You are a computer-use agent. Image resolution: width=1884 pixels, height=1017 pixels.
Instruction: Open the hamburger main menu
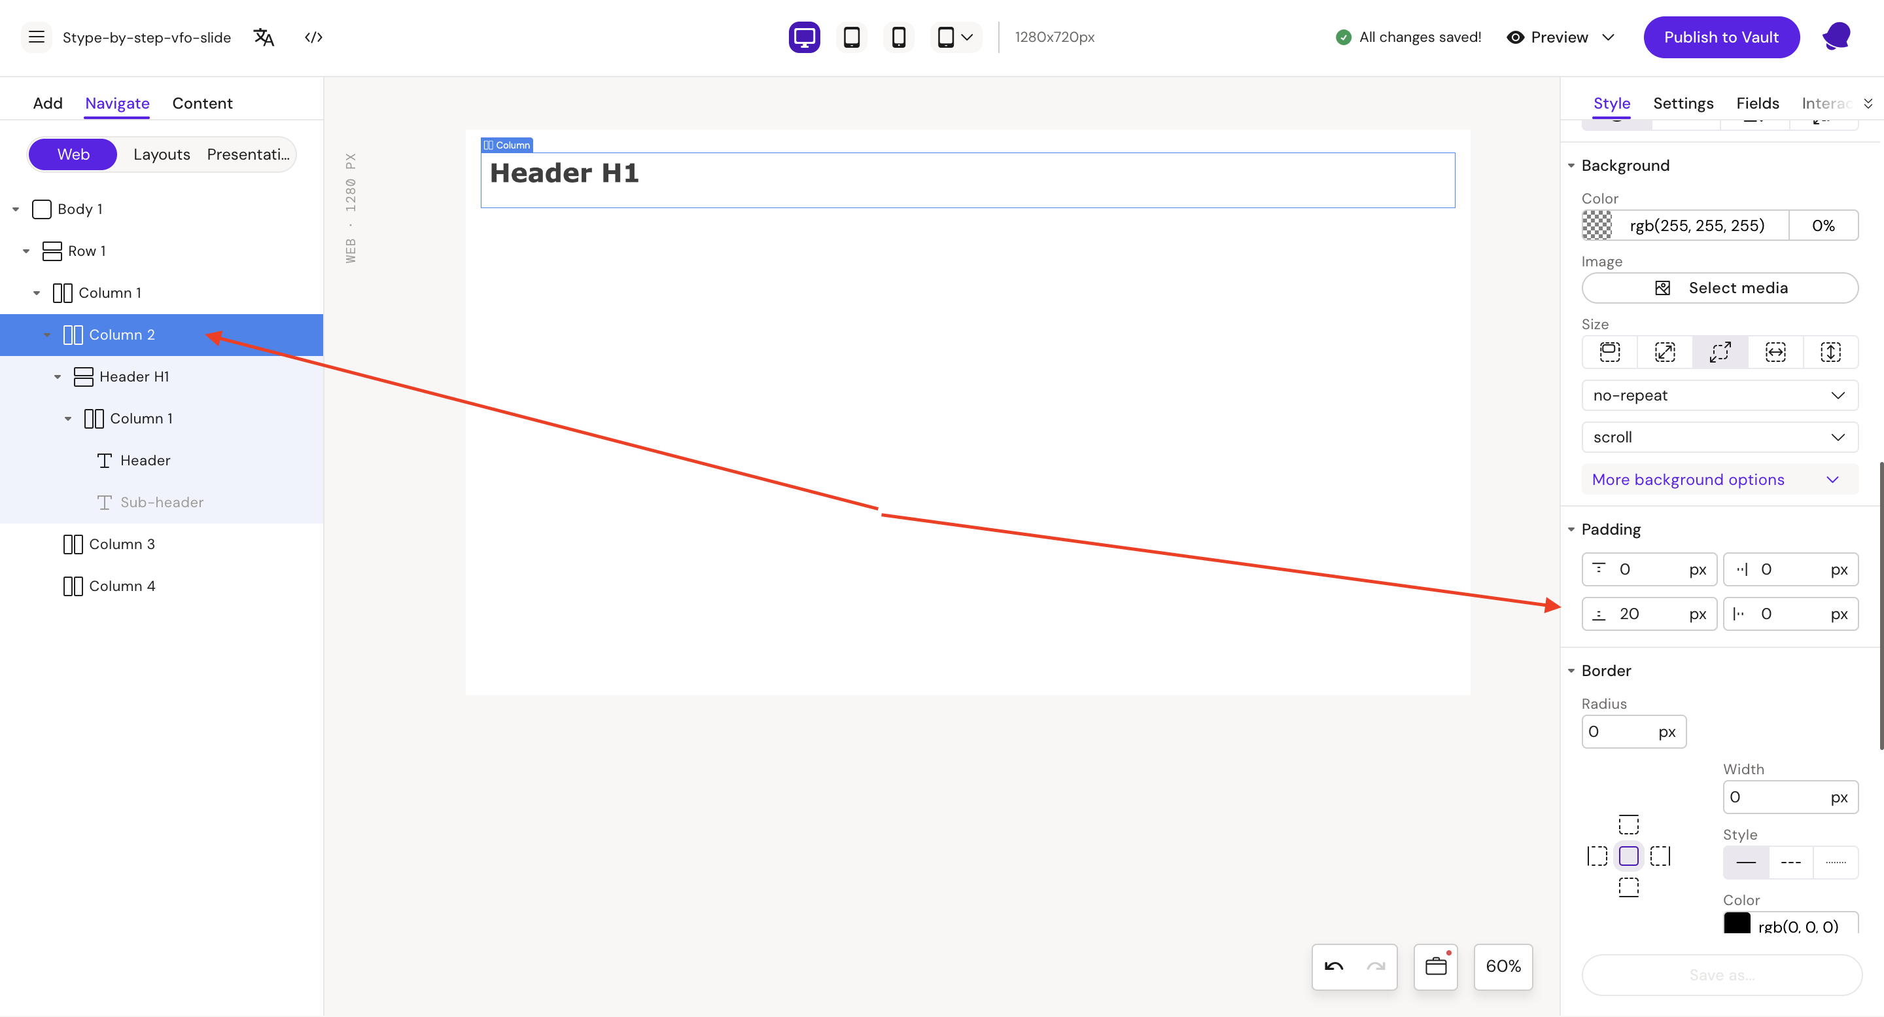36,37
